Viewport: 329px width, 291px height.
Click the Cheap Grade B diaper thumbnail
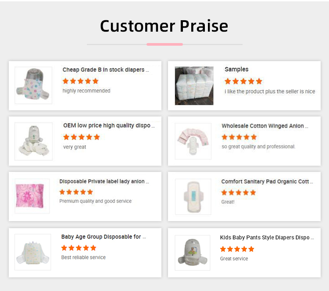33,85
